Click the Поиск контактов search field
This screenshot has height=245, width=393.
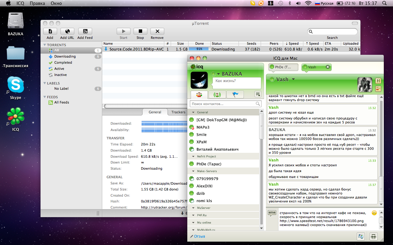[x=226, y=104]
